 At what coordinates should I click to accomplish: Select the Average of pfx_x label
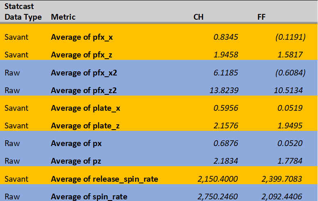82,37
